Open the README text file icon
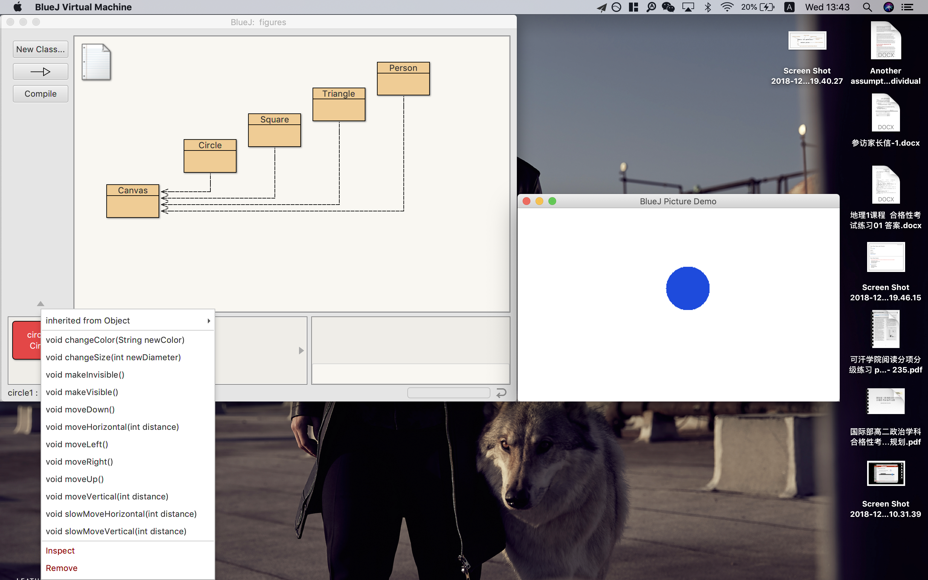928x580 pixels. [96, 62]
